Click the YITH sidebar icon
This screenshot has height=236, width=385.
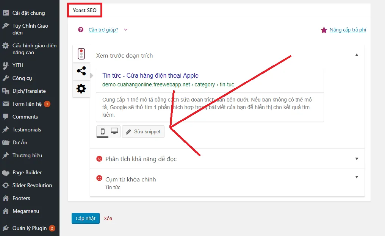[x=6, y=65]
